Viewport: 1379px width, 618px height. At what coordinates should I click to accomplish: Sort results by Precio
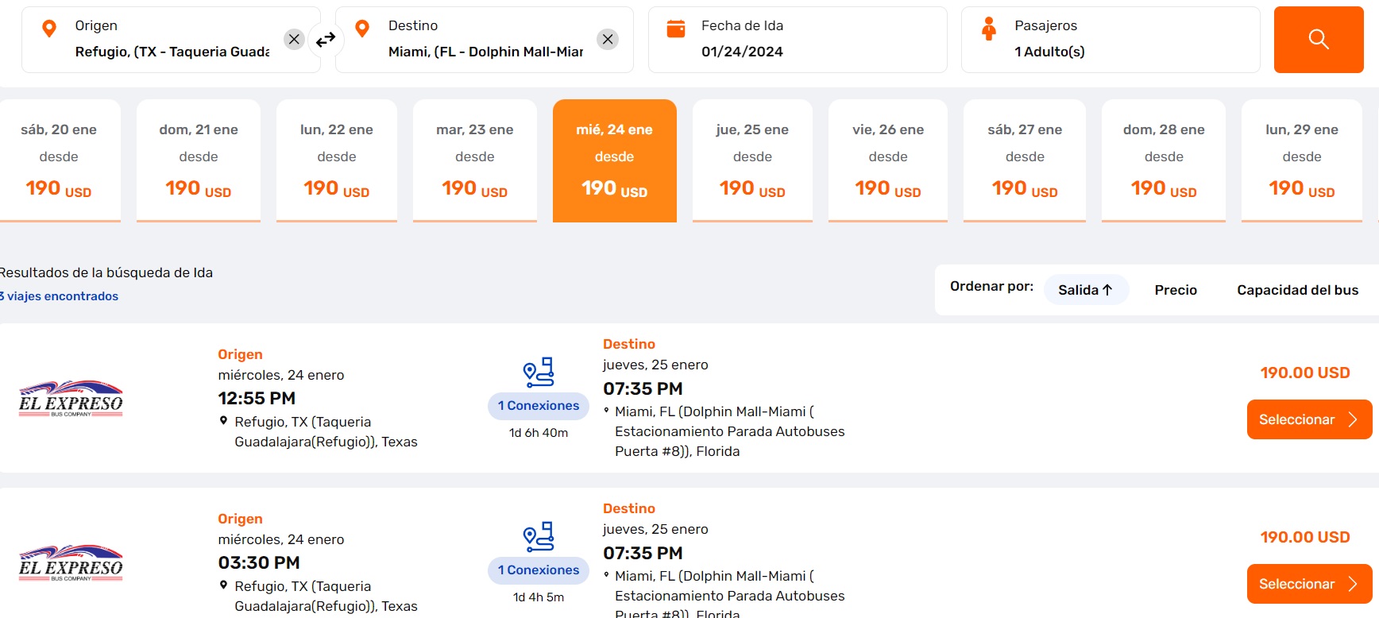pos(1175,290)
